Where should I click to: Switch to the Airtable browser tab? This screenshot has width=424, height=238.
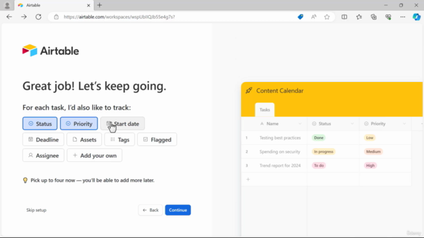click(54, 5)
